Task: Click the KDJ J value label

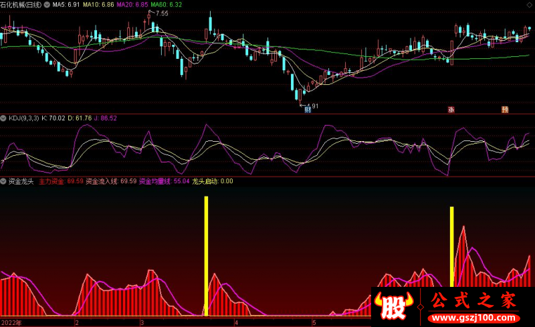Action: coord(106,118)
